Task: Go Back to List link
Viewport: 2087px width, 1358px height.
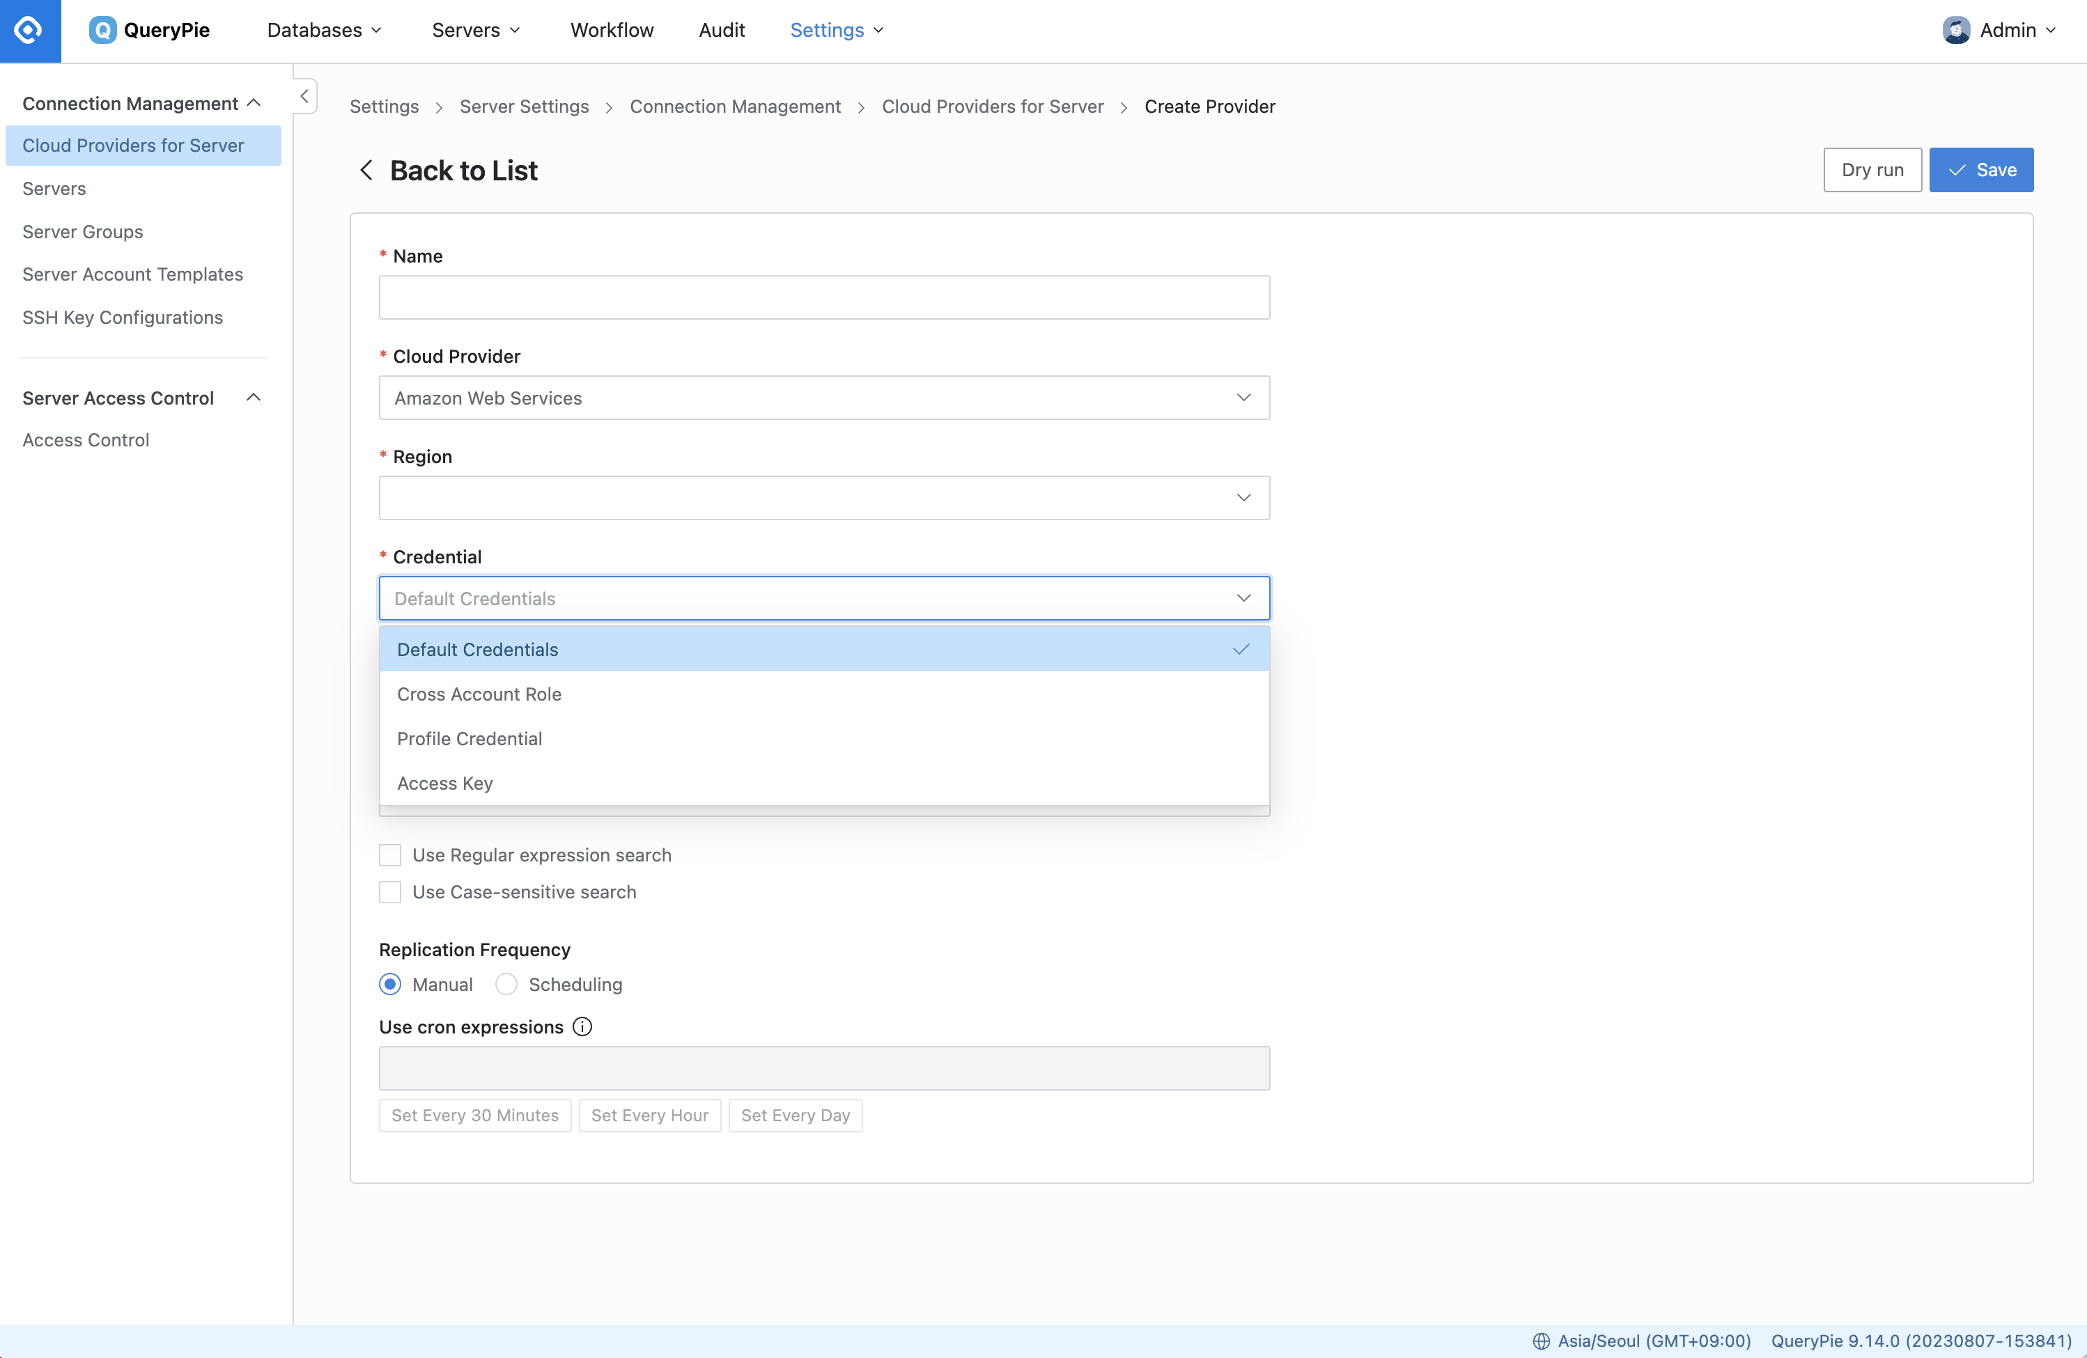Action: coord(464,170)
